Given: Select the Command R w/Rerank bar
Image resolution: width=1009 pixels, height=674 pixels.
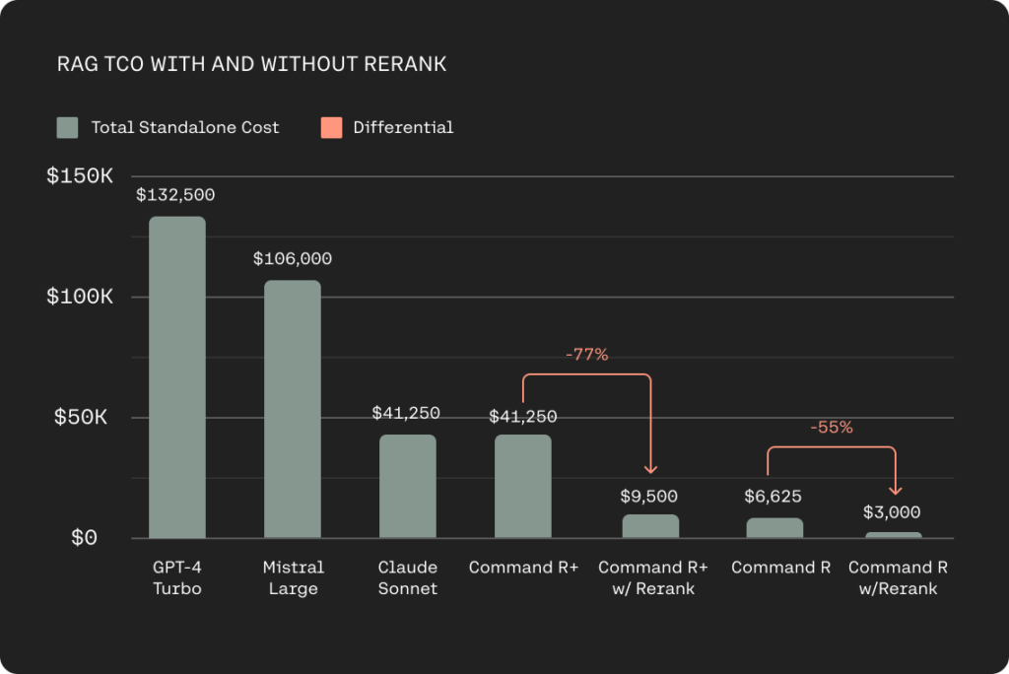Looking at the screenshot, I should pos(894,535).
